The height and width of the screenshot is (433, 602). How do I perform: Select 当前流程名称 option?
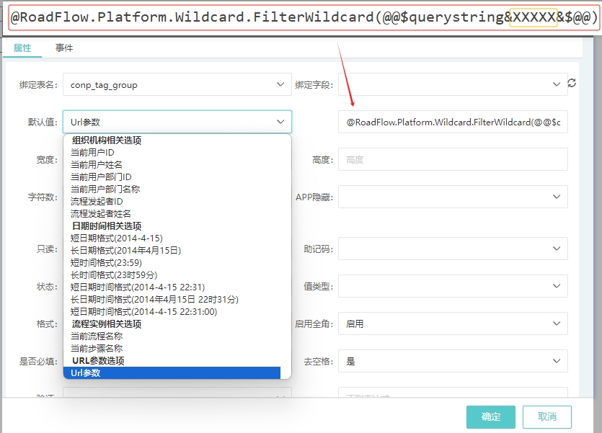click(x=172, y=336)
